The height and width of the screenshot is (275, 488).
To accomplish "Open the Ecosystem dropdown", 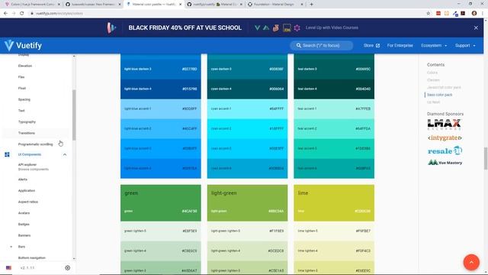I will point(434,46).
